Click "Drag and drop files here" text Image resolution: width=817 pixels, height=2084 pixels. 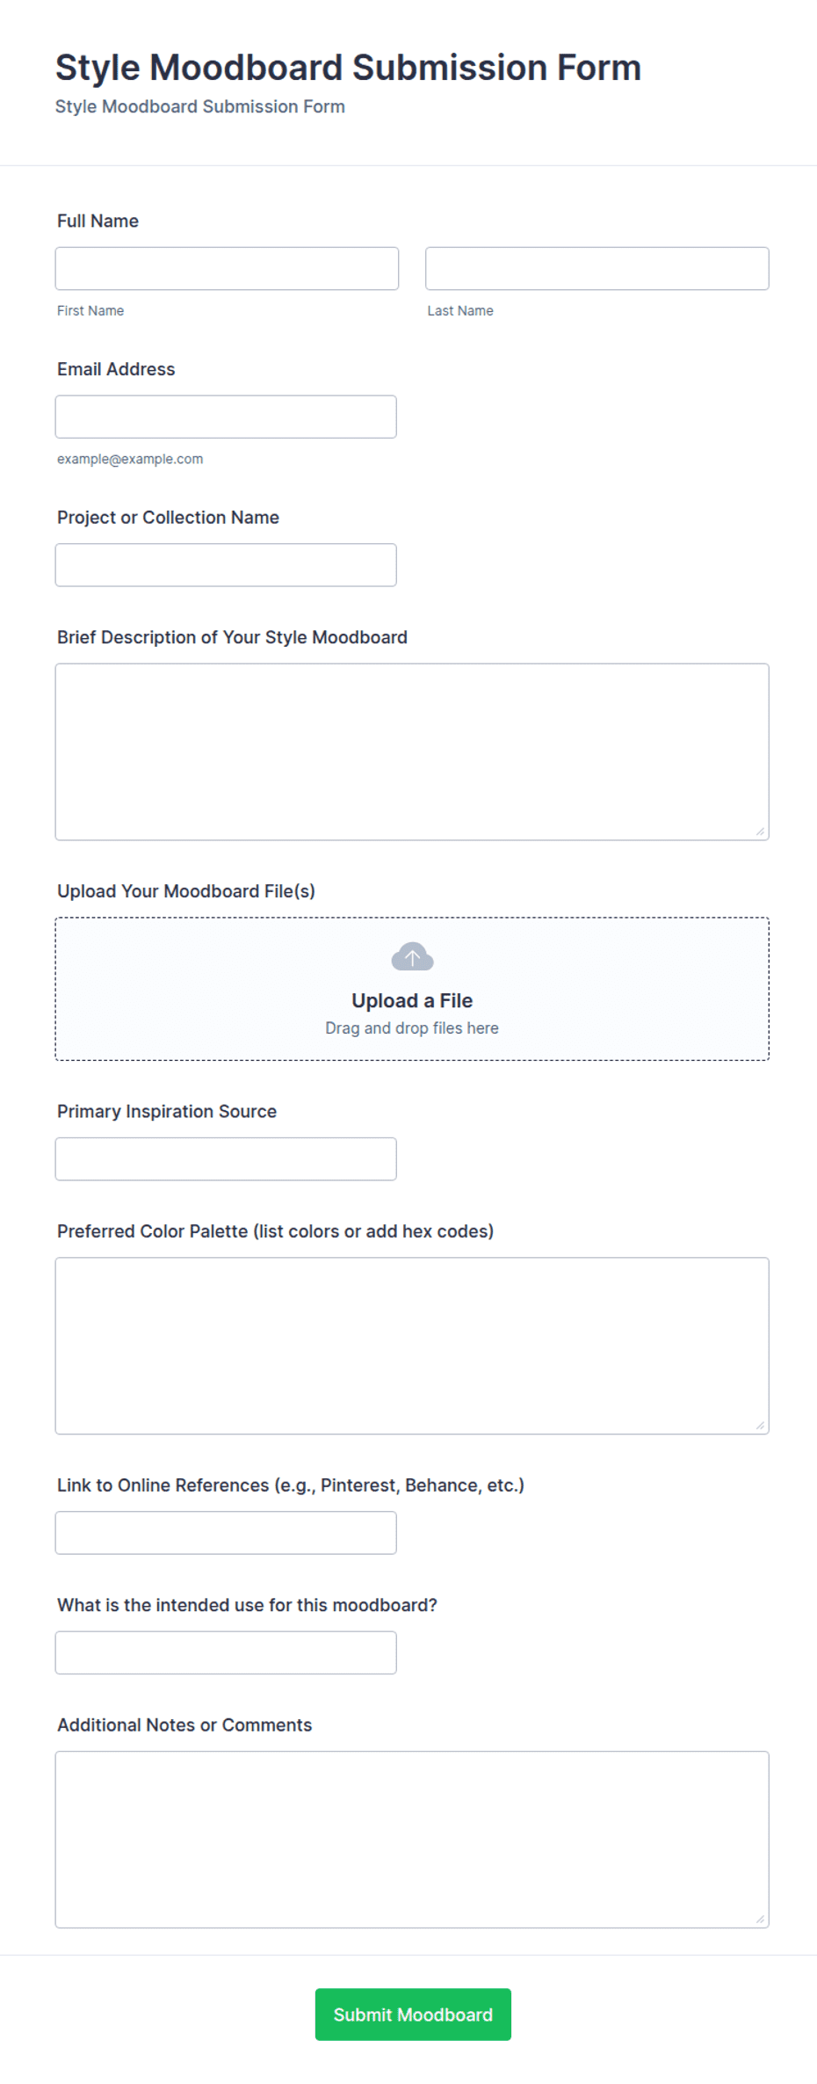point(412,1028)
